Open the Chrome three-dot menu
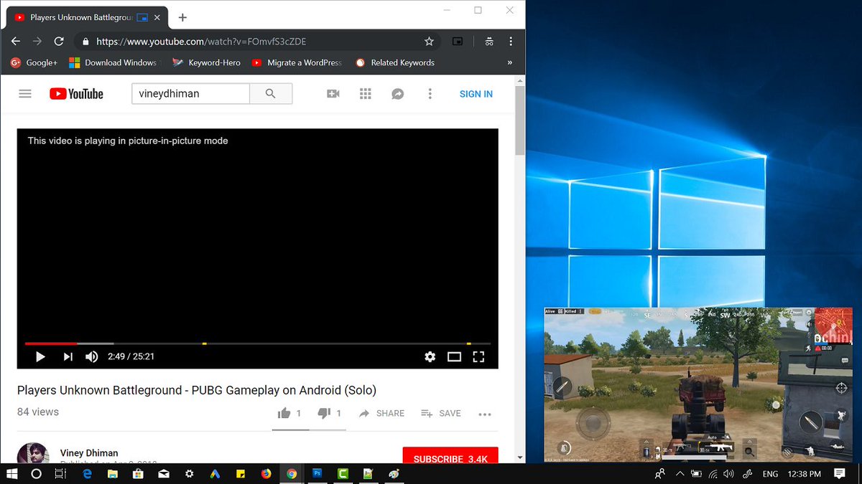 click(x=511, y=42)
